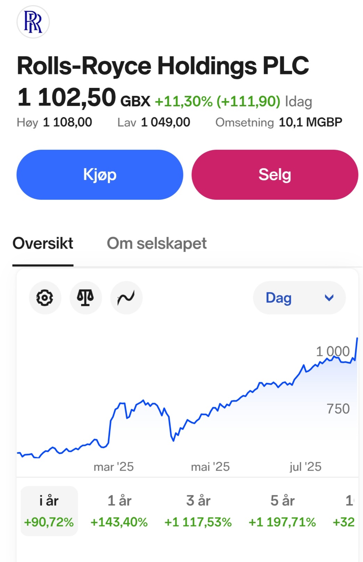Open chart settings gear icon
Image resolution: width=363 pixels, height=562 pixels.
tap(45, 298)
